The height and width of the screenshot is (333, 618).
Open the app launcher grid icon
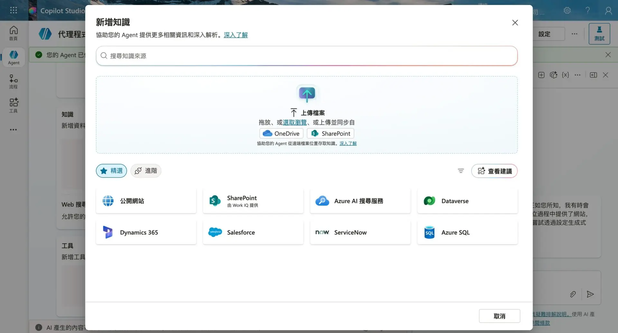click(x=14, y=10)
